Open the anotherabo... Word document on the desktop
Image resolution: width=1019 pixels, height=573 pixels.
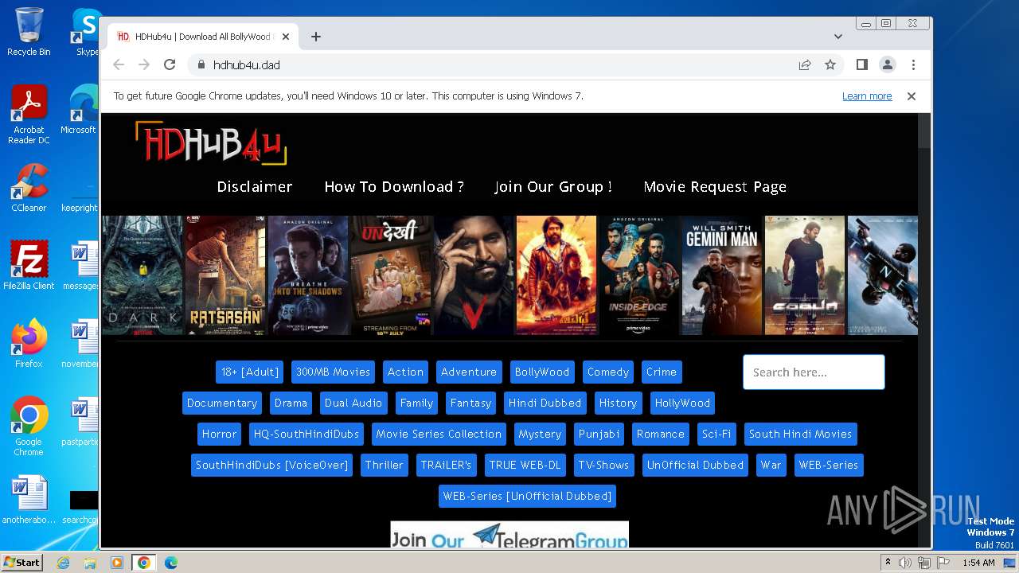[x=29, y=501]
